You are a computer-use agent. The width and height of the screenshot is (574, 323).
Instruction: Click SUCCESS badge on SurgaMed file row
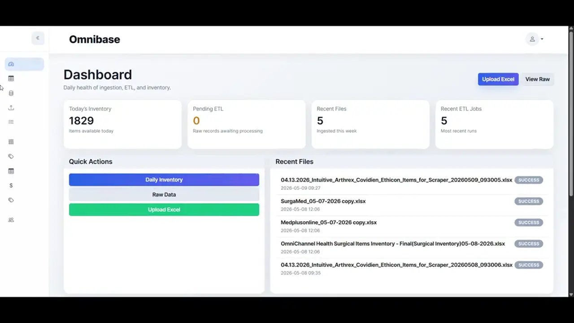[529, 201]
